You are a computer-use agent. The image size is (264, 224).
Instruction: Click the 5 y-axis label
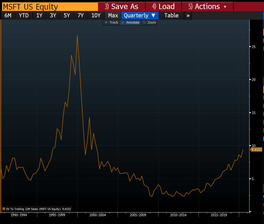253,179
